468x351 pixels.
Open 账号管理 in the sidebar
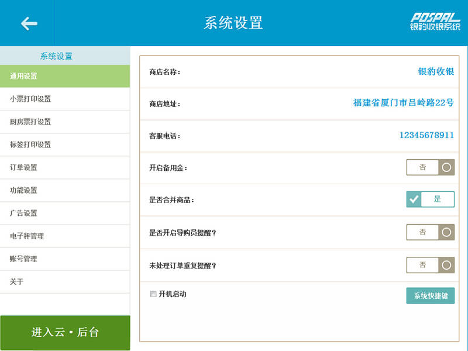[x=64, y=259]
